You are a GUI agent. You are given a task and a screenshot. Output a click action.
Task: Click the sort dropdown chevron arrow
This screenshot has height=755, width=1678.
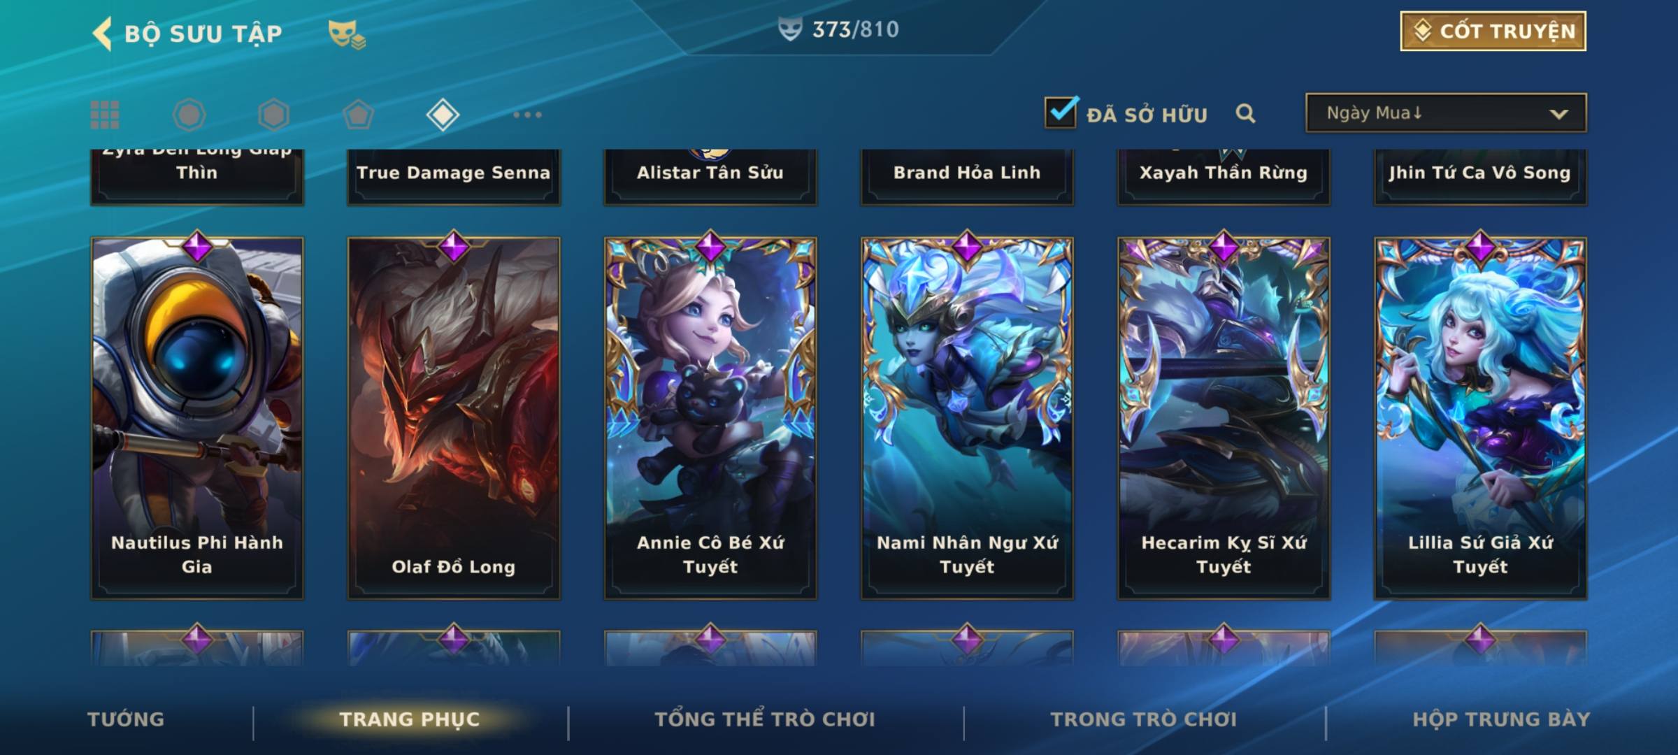point(1558,114)
